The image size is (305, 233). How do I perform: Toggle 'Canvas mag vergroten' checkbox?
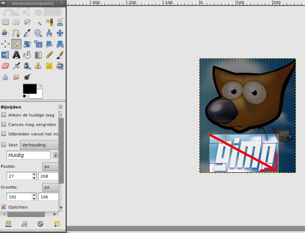(x=4, y=124)
